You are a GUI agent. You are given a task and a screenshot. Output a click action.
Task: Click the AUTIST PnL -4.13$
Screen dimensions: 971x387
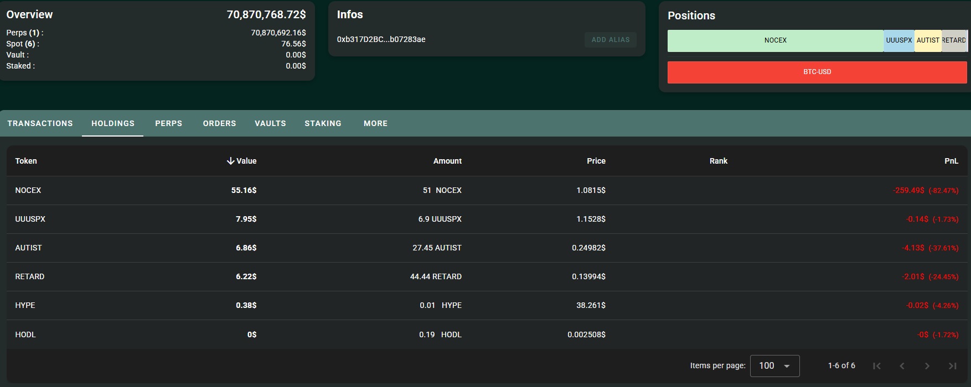click(x=913, y=248)
